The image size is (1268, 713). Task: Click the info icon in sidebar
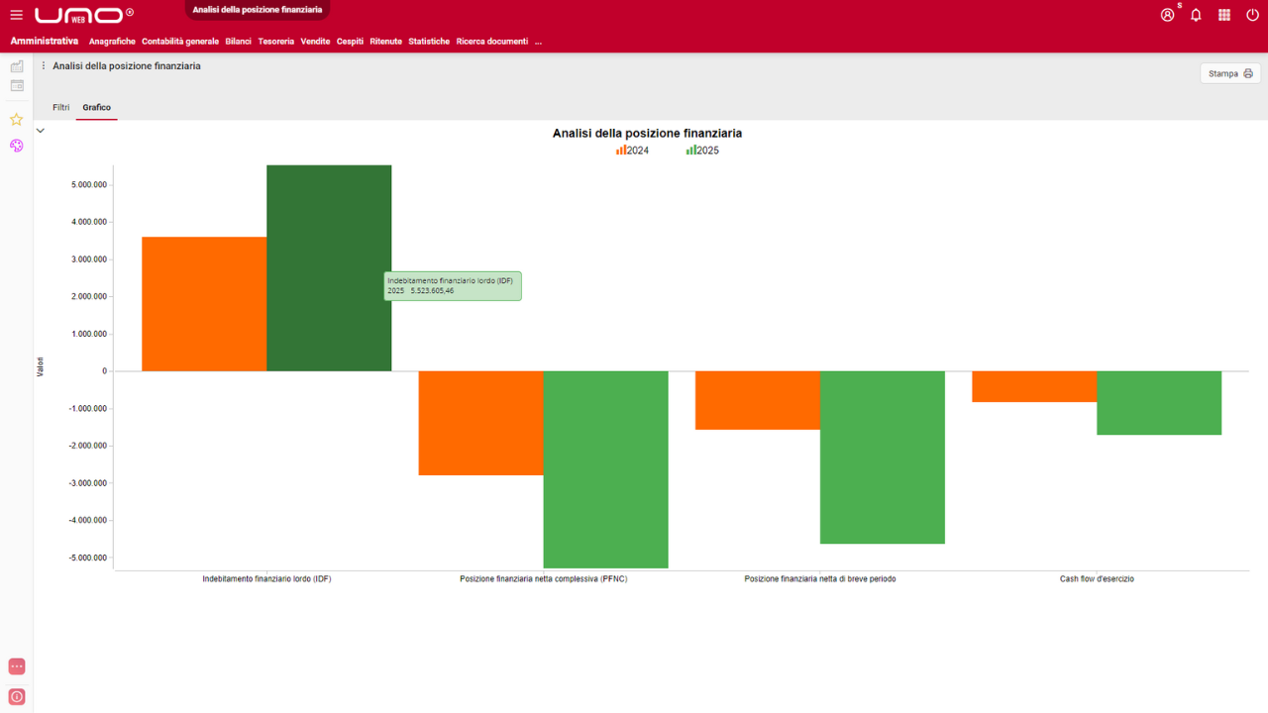coord(16,697)
